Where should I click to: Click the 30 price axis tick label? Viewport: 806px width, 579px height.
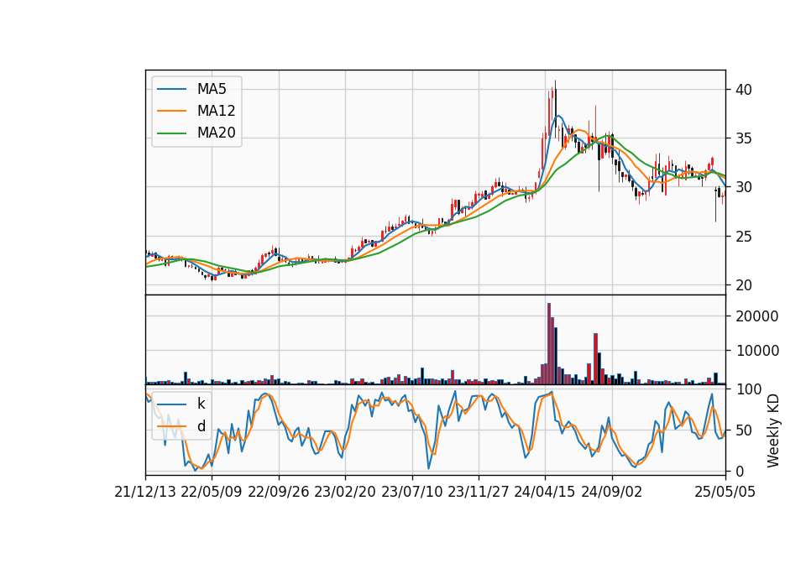pyautogui.click(x=744, y=187)
